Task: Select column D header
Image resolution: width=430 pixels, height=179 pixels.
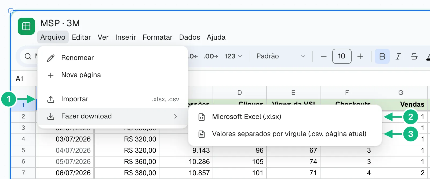Action: click(x=239, y=93)
